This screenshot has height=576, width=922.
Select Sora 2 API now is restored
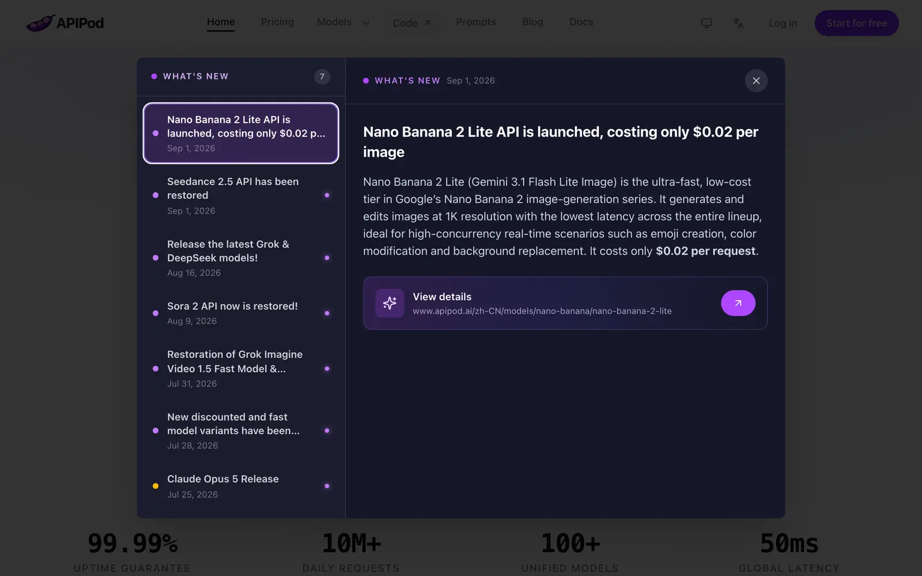(x=241, y=313)
